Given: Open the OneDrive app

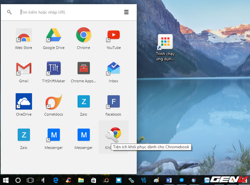Looking at the screenshot, I should point(24,101).
